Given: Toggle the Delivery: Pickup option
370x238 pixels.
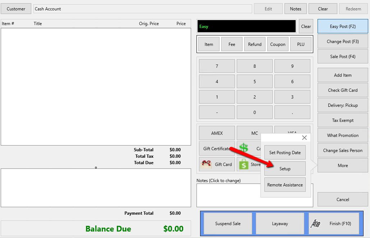Looking at the screenshot, I should 343,105.
